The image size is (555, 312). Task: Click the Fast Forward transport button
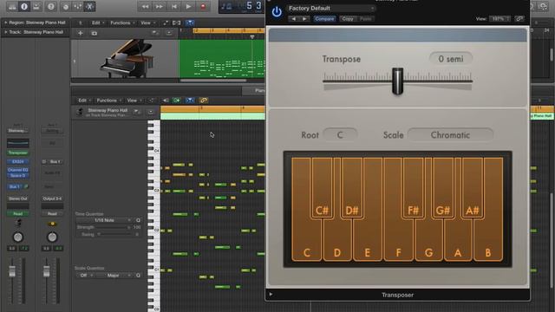pos(160,6)
